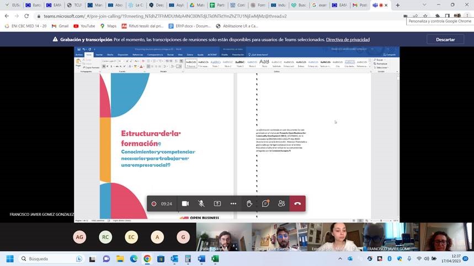
Task: Click the teams.microsoft.com address bar
Action: click(x=165, y=17)
